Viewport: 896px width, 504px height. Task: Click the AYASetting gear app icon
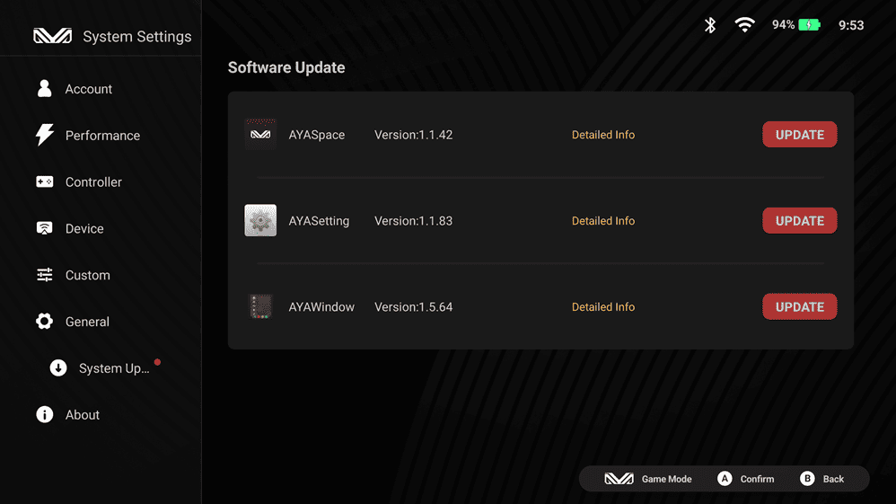point(260,220)
